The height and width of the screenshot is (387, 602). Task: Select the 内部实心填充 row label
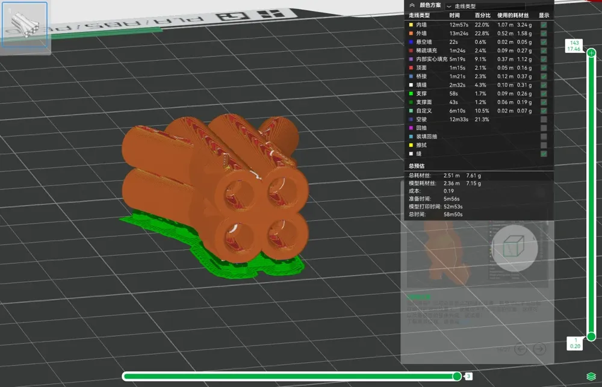pyautogui.click(x=432, y=60)
